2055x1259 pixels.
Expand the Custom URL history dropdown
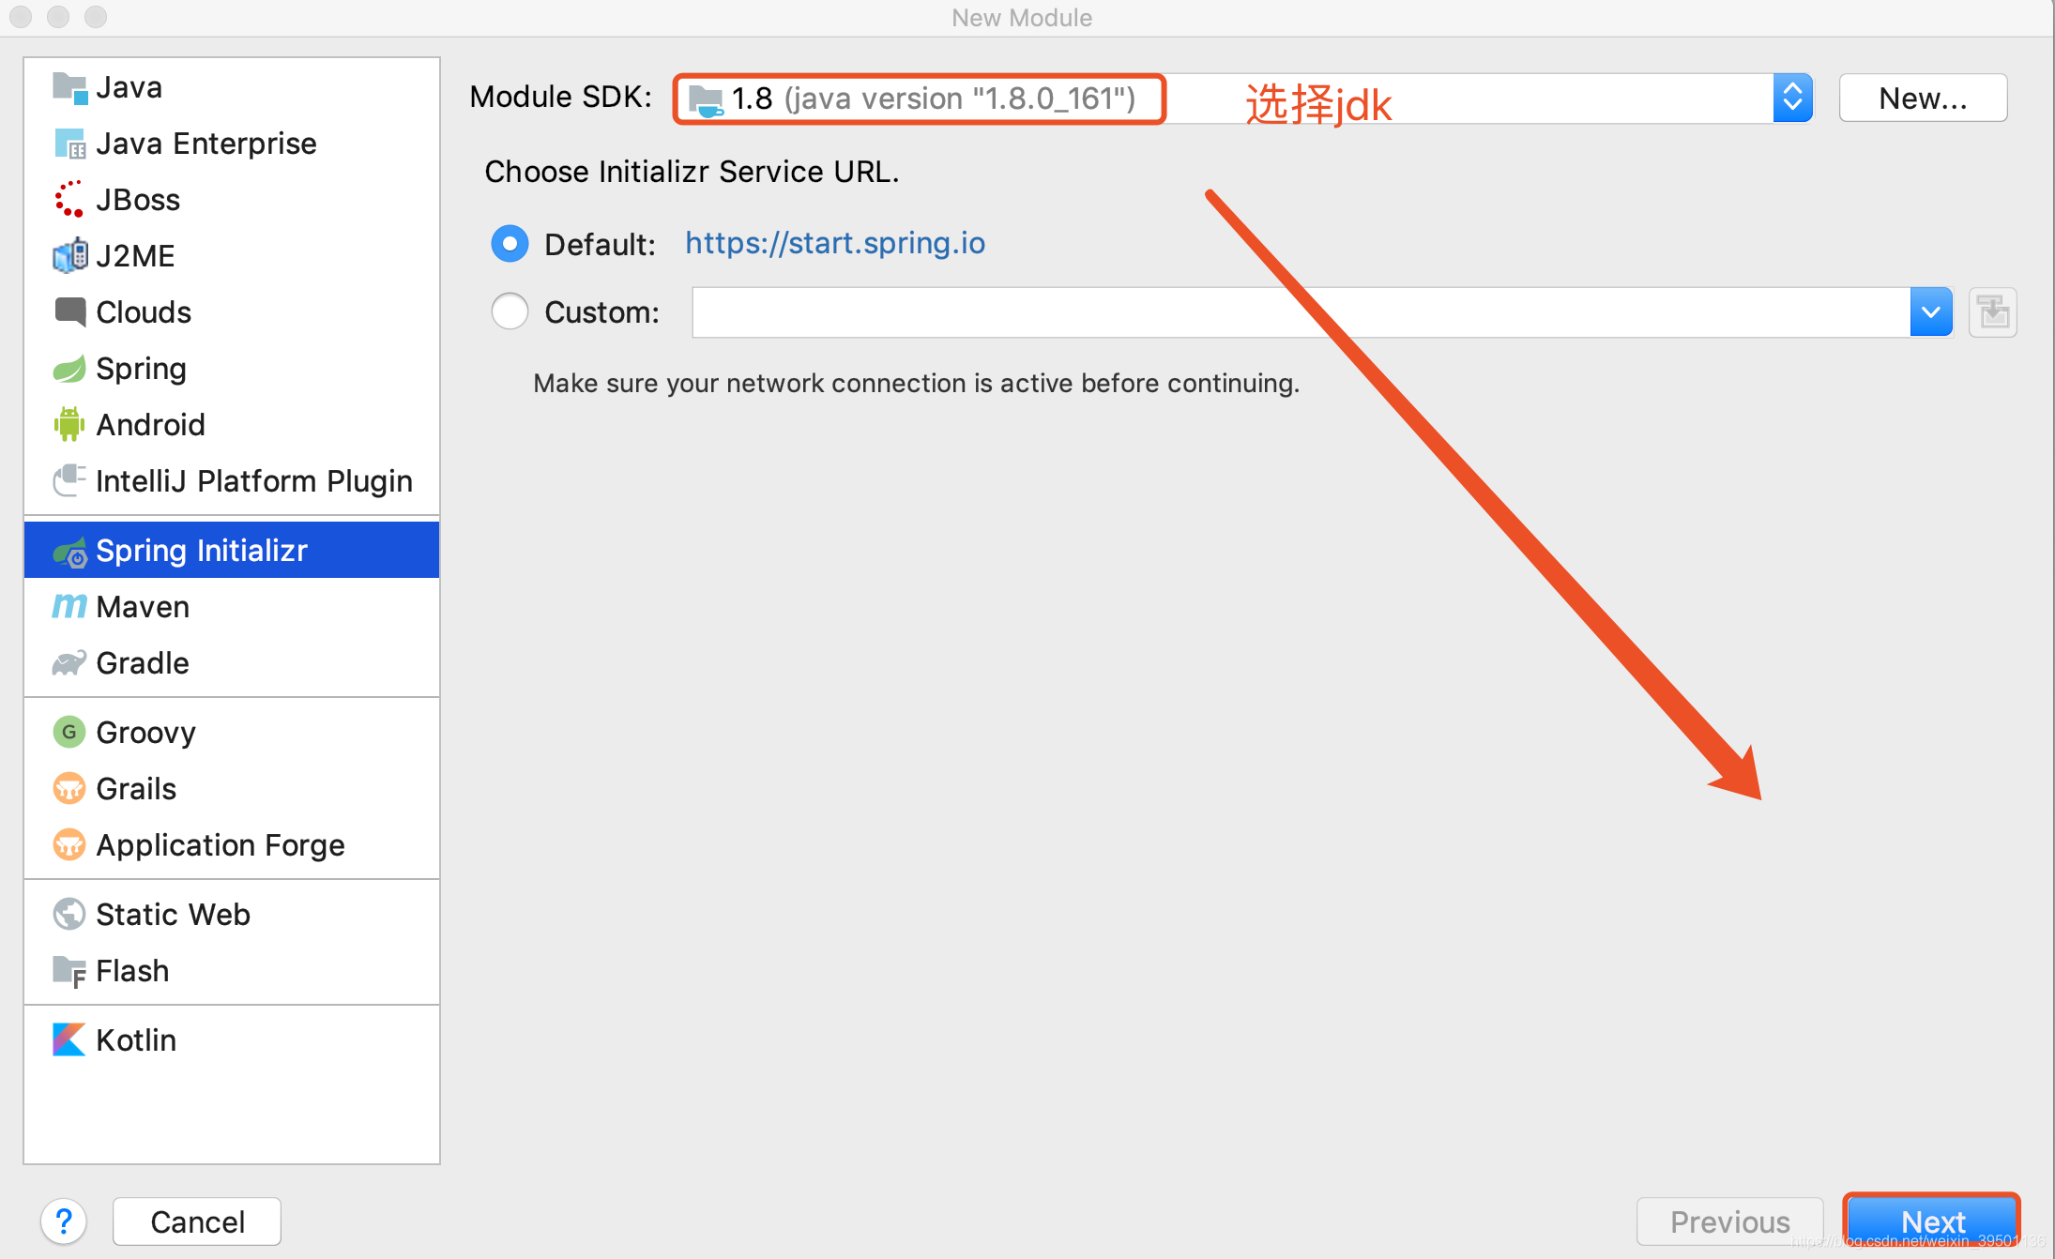click(x=1931, y=312)
